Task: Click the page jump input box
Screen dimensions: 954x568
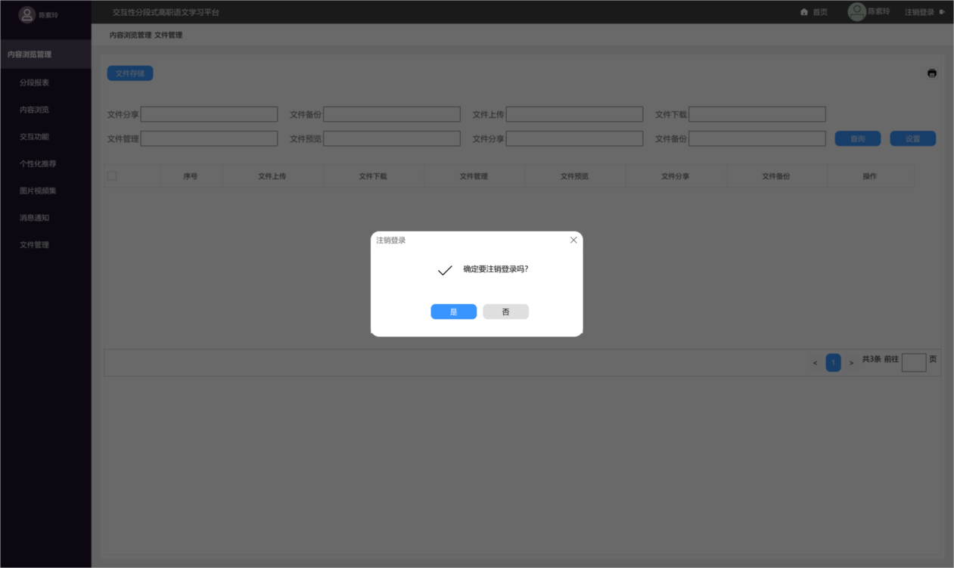Action: (913, 363)
